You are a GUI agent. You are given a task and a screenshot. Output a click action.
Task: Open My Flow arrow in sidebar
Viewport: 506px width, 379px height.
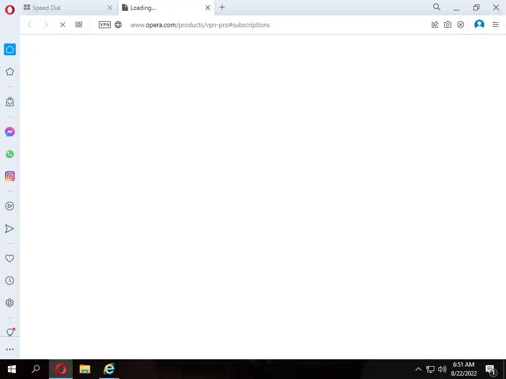click(x=10, y=228)
